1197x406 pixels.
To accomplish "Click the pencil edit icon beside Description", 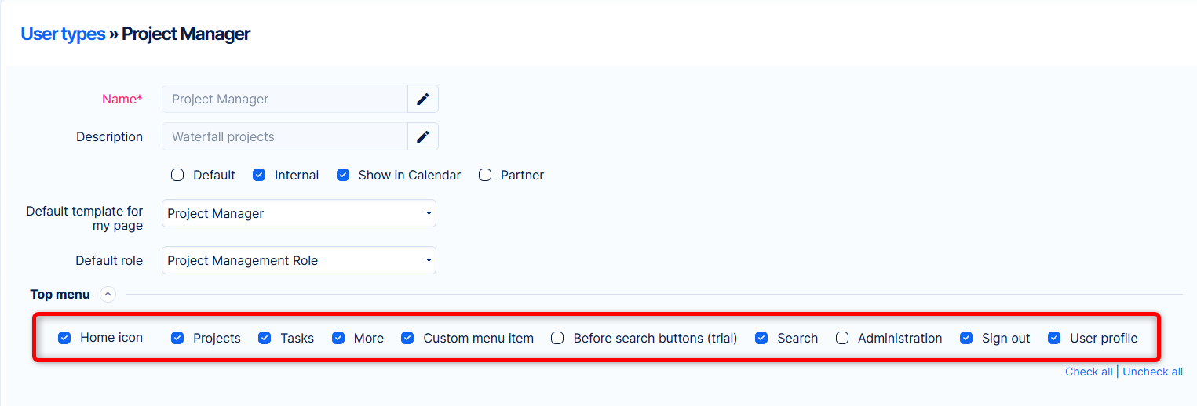I will pyautogui.click(x=423, y=136).
